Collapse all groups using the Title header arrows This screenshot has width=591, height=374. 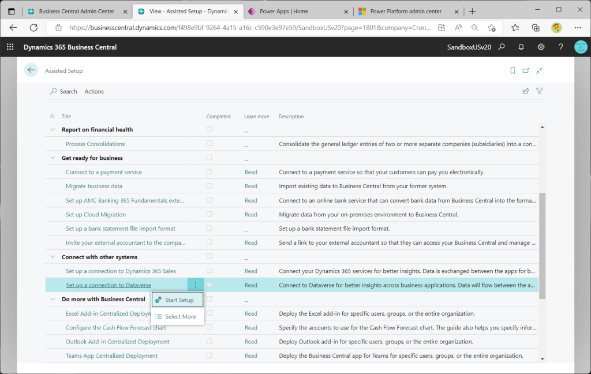coord(52,117)
